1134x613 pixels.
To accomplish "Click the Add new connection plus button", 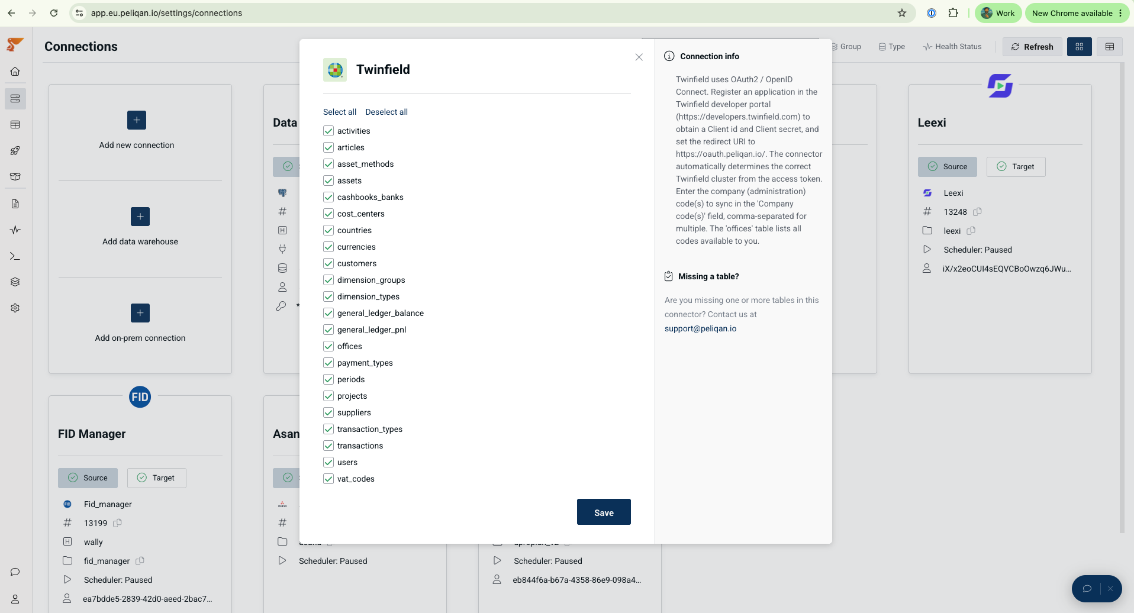I will click(x=137, y=120).
